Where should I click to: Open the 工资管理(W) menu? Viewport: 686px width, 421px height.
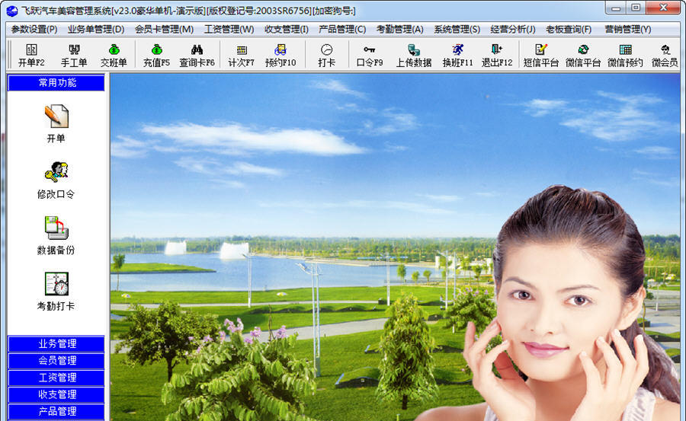pyautogui.click(x=229, y=29)
